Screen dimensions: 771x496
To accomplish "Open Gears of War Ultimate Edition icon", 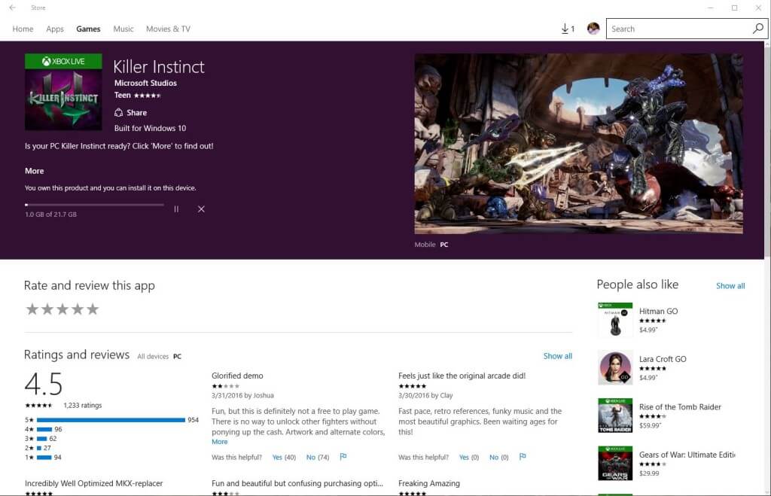I will click(x=615, y=463).
